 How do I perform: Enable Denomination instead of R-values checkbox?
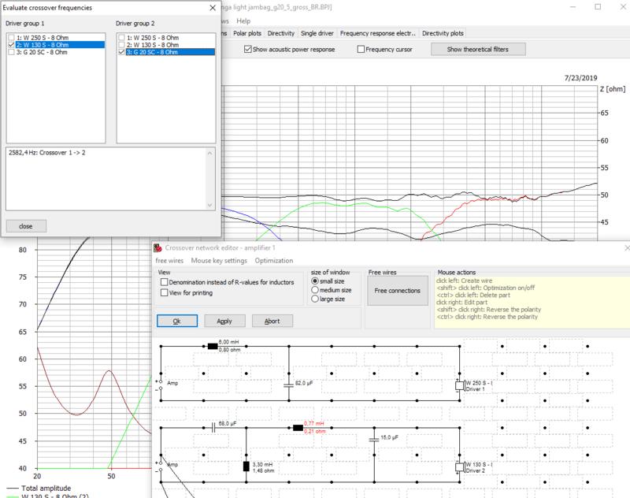(x=164, y=281)
